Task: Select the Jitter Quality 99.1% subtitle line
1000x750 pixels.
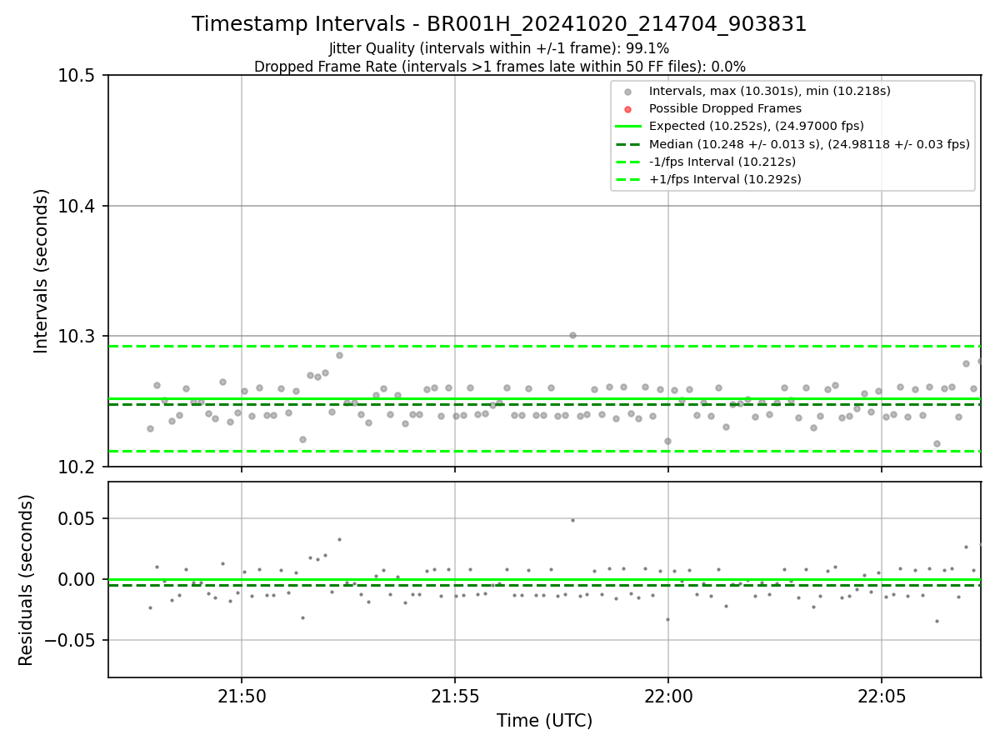Action: 499,48
